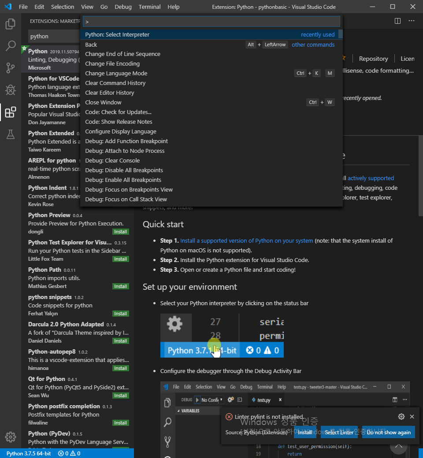Open the Debug menu
Image resolution: width=423 pixels, height=458 pixels.
tap(123, 7)
